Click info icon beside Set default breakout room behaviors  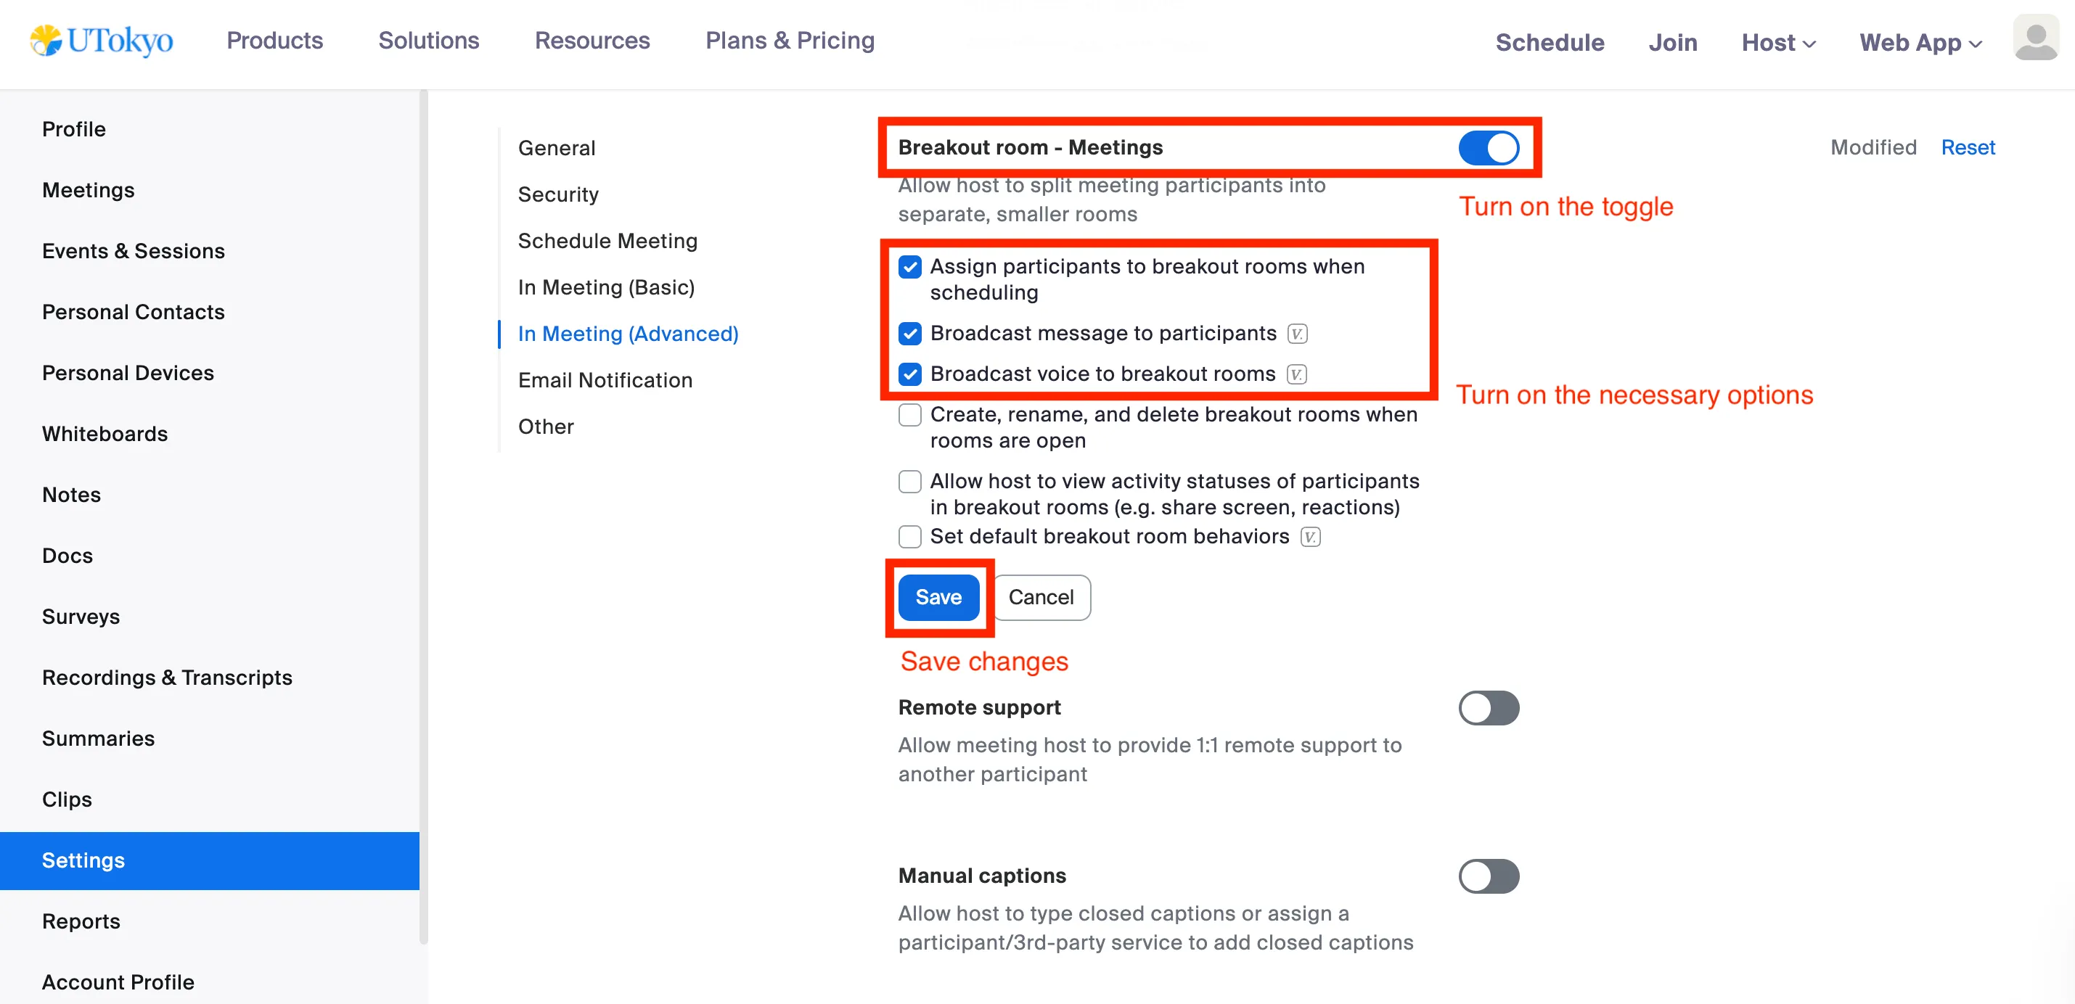pyautogui.click(x=1310, y=537)
